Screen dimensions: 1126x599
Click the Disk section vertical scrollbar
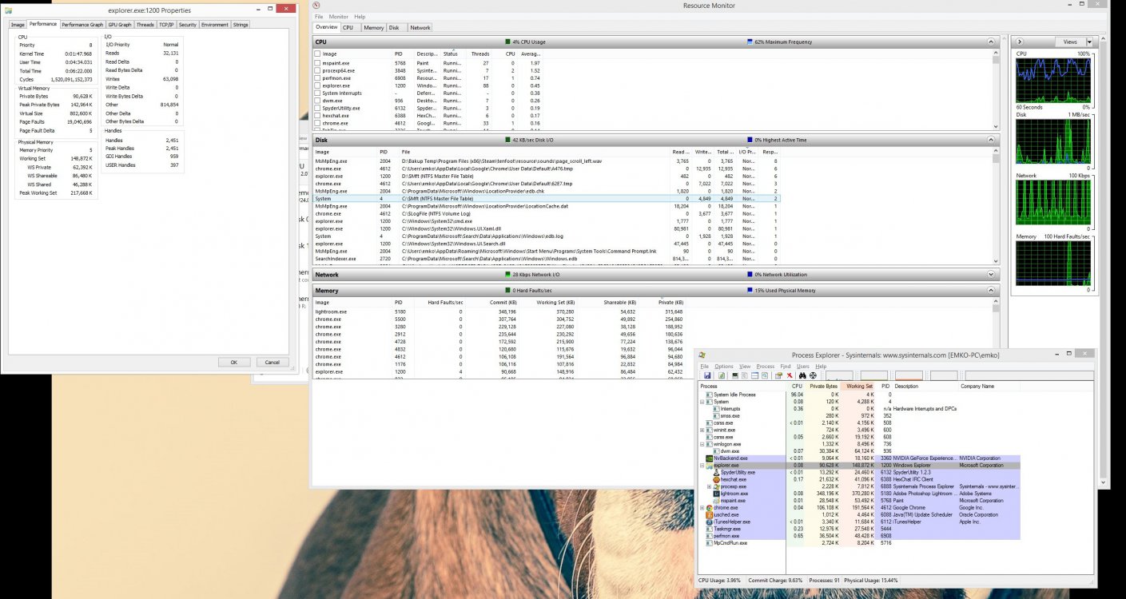995,206
